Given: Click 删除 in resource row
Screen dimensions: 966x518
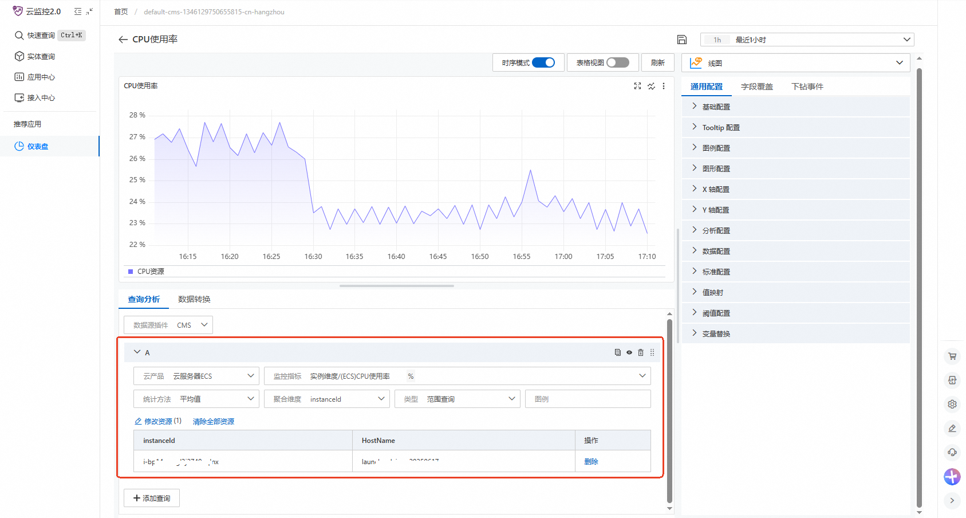Looking at the screenshot, I should [x=591, y=461].
